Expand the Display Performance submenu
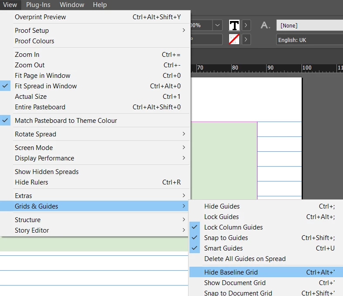This screenshot has height=296, width=343. (95, 158)
